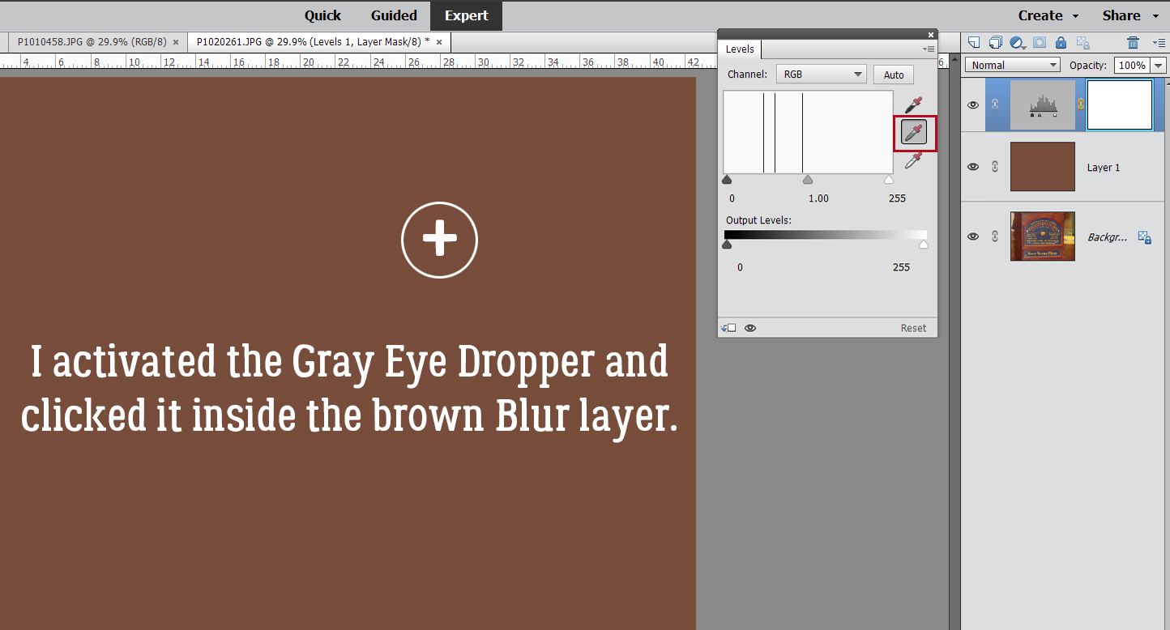Select the brown Layer 1 thumbnail
1170x630 pixels.
[x=1043, y=167]
